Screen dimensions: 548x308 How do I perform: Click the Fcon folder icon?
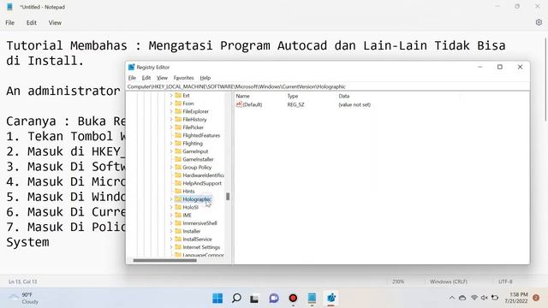tap(178, 104)
